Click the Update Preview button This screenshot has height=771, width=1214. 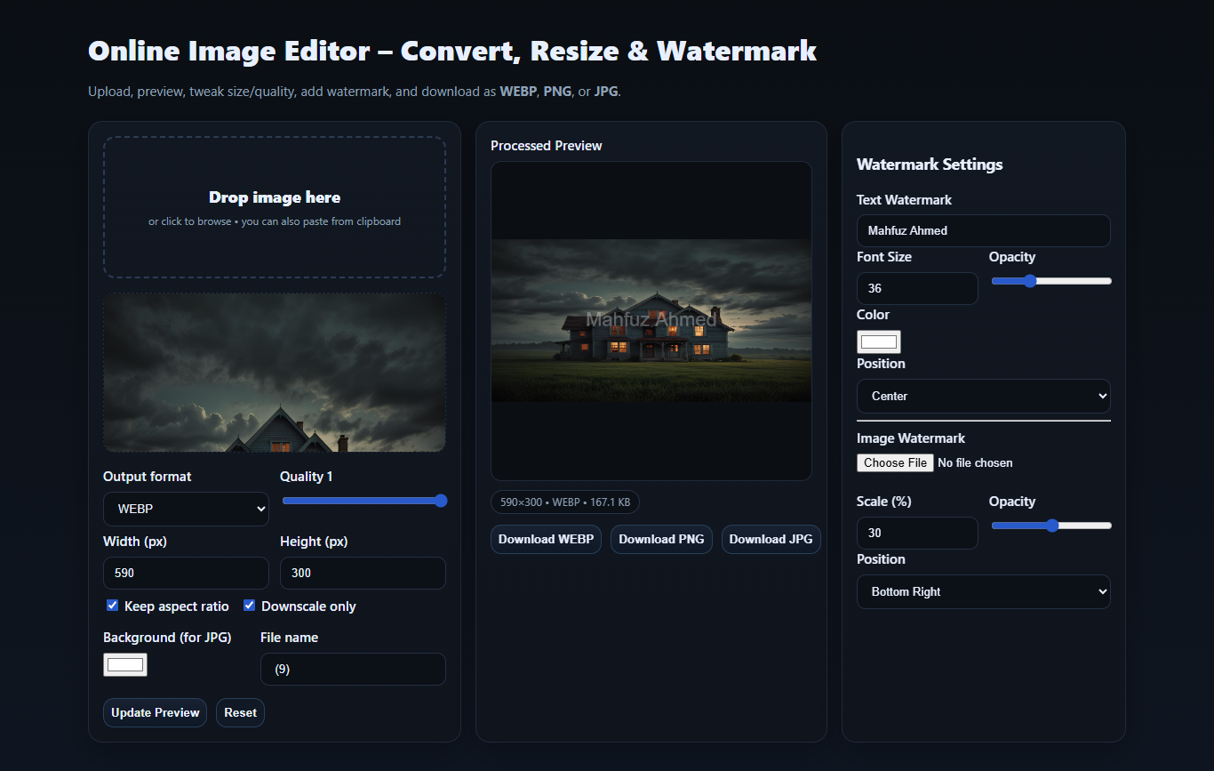click(x=155, y=713)
